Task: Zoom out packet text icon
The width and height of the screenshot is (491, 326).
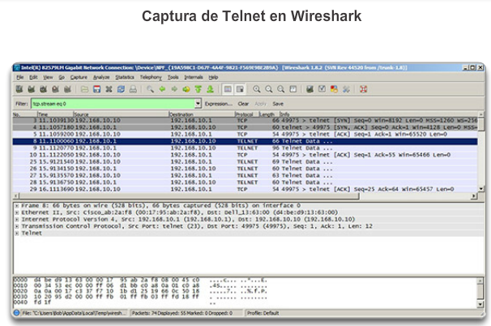Action: click(x=269, y=89)
